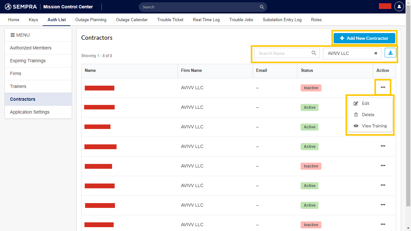
Task: Click the user profile avatar icon
Action: click(399, 6)
